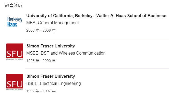
Task: Click the 教育经历 section heading
Action: 13,6
